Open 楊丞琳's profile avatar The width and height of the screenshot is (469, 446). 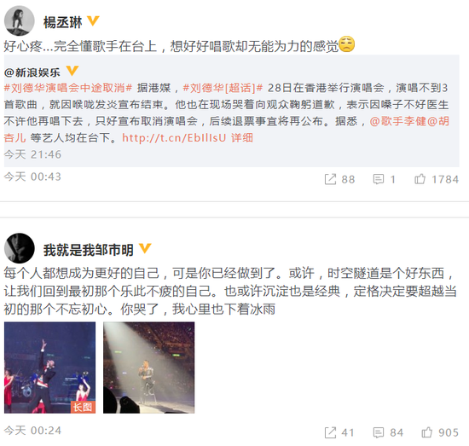(20, 21)
